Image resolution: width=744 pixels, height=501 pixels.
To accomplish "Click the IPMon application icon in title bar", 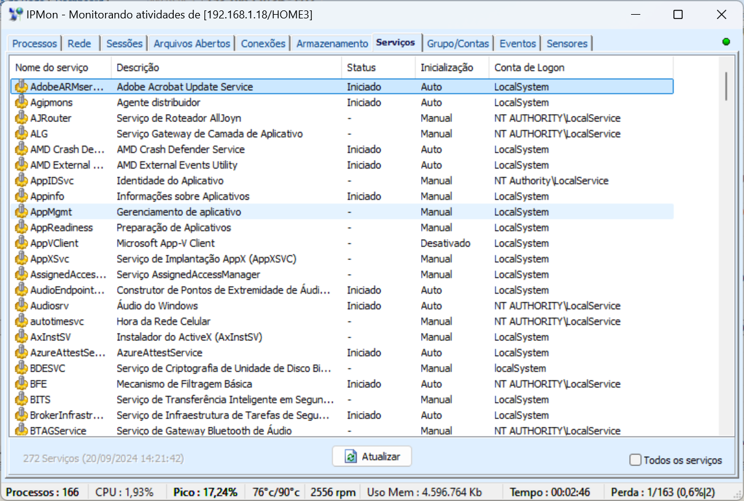I will (15, 15).
